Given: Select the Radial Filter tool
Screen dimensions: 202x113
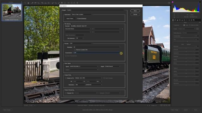Looking at the screenshot, I should pyautogui.click(x=65, y=3).
